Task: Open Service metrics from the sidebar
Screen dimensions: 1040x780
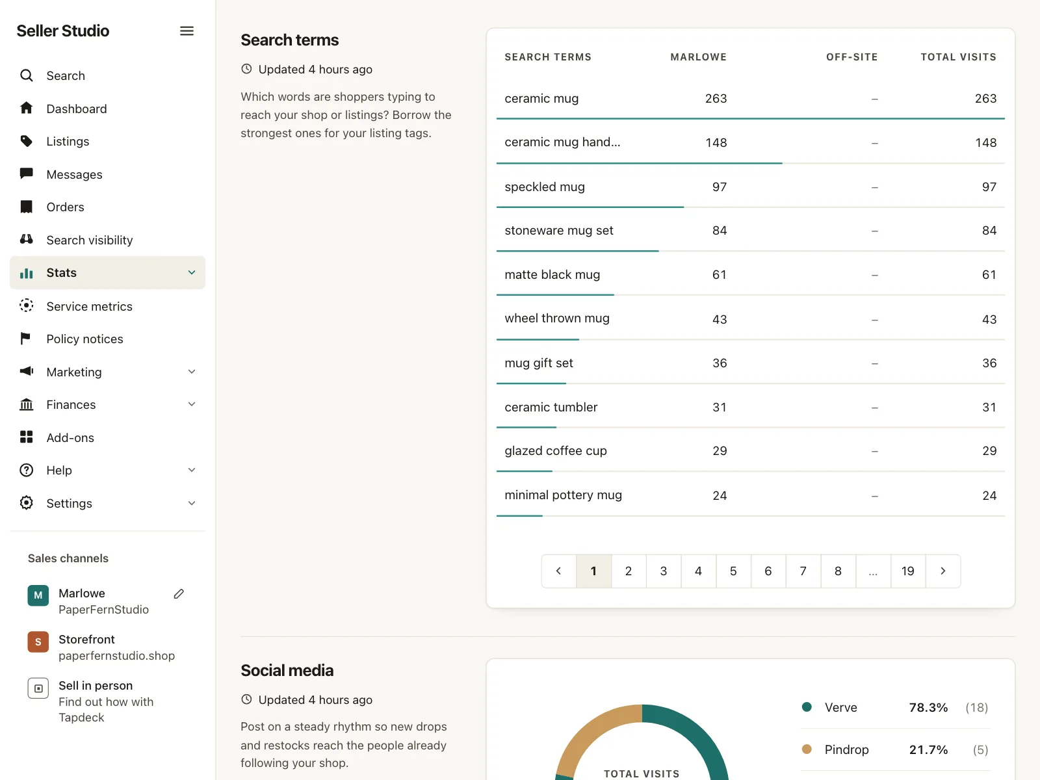Action: (x=107, y=306)
